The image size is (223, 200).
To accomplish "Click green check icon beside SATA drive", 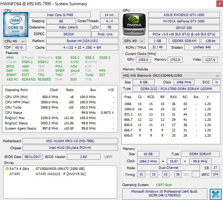I will click(7, 169).
